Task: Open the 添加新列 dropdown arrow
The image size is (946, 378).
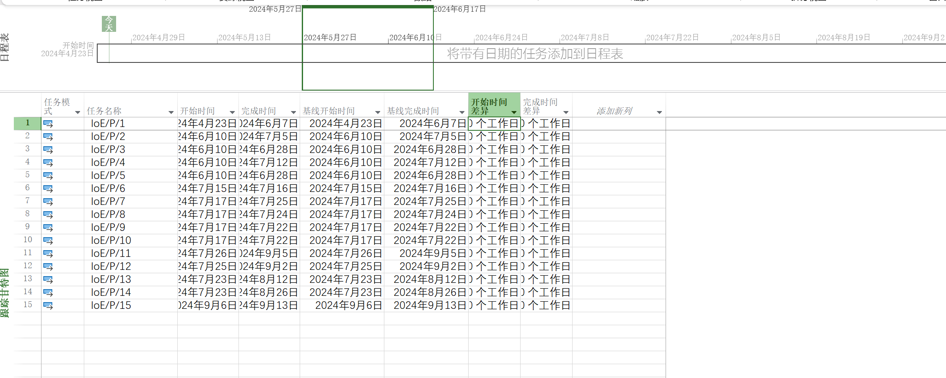Action: click(659, 112)
